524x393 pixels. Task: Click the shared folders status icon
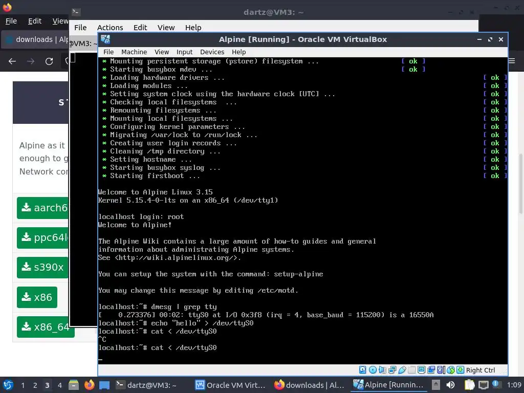412,370
